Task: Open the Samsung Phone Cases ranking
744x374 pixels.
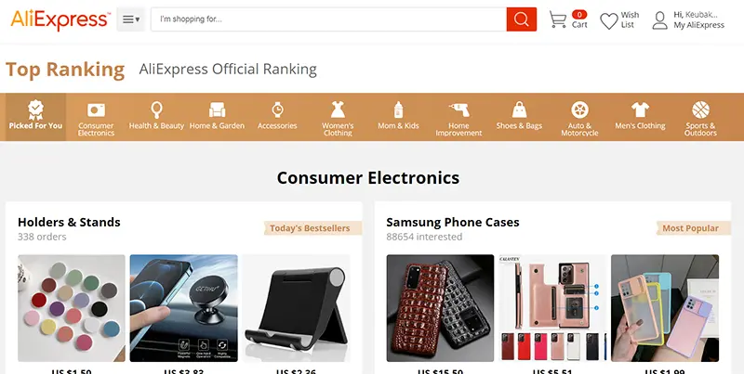Action: click(453, 222)
